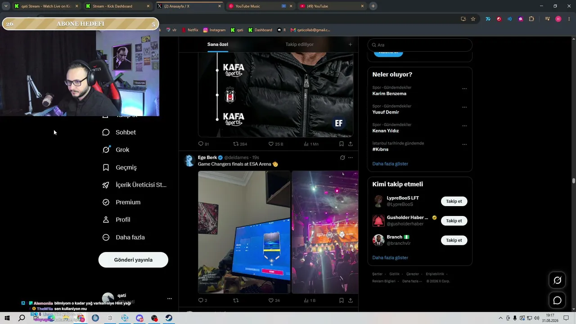Open the #Kıbrıs trending topic

tap(380, 149)
